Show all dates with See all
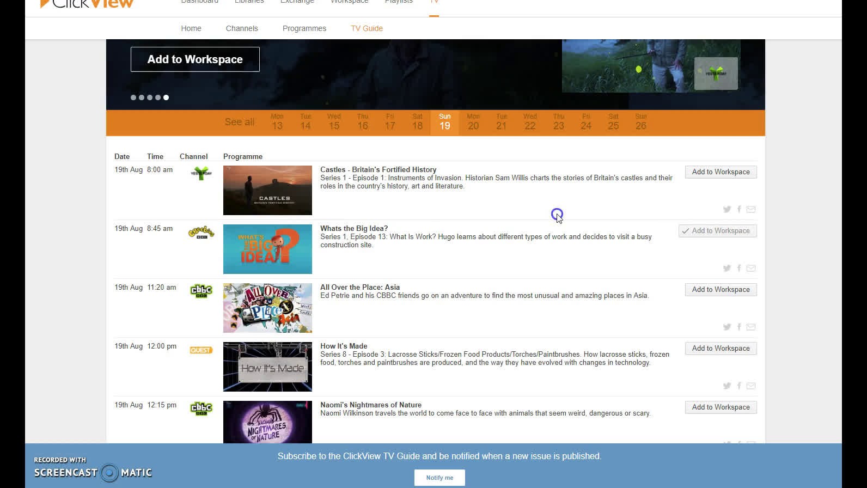This screenshot has width=867, height=488. coord(239,122)
